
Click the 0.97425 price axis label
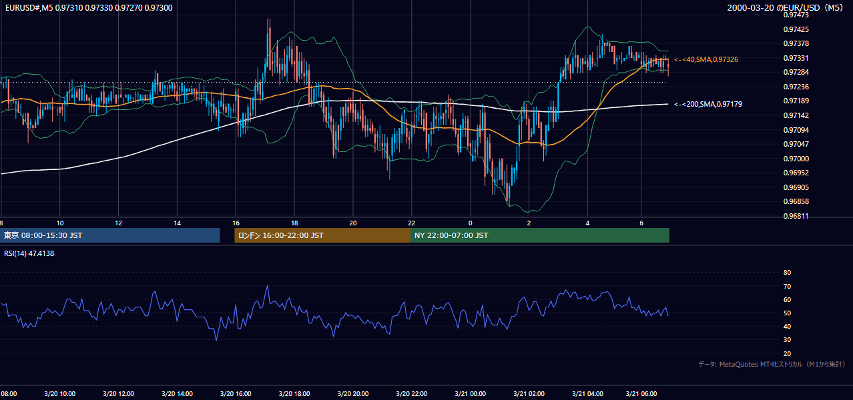tap(796, 29)
